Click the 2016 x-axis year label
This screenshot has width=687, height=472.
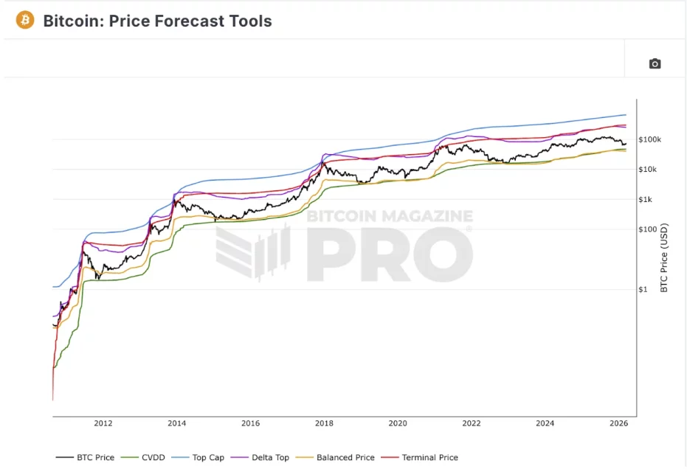[250, 423]
